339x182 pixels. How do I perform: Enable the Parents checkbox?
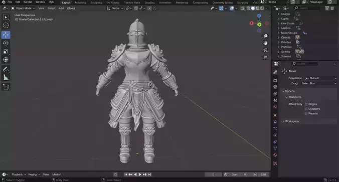pyautogui.click(x=306, y=113)
